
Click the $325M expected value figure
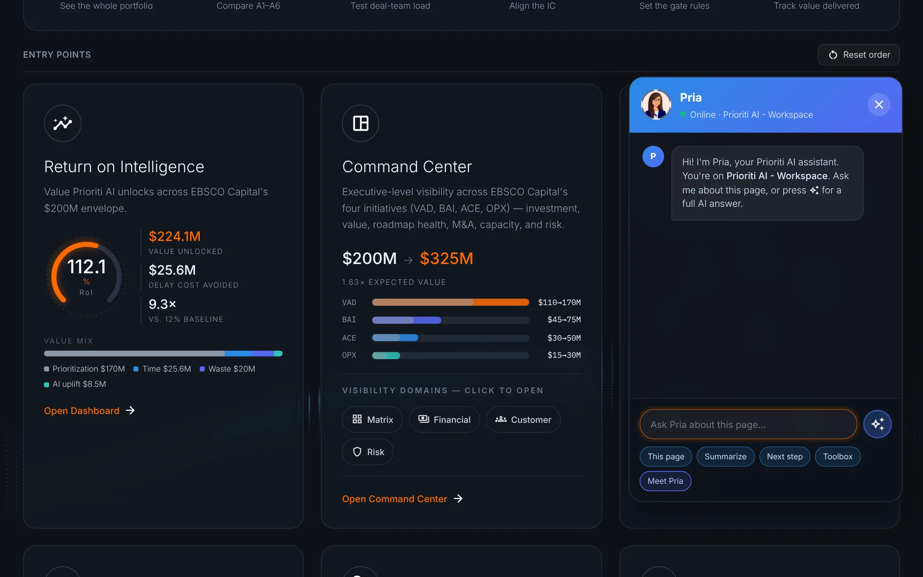coord(446,258)
